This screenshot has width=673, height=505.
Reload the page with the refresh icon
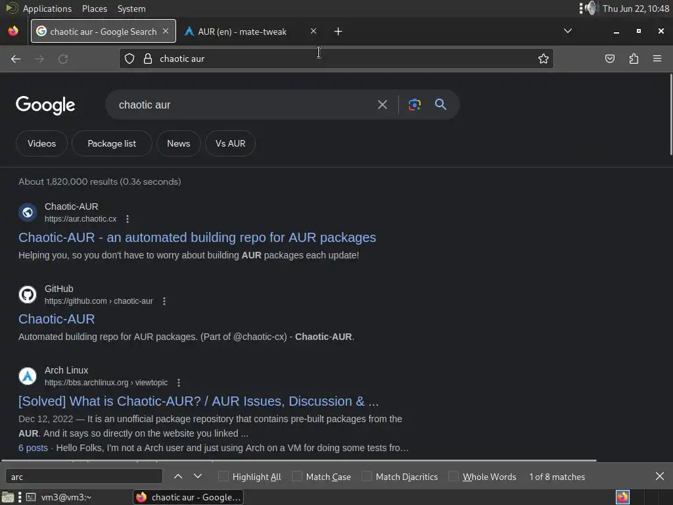[63, 59]
